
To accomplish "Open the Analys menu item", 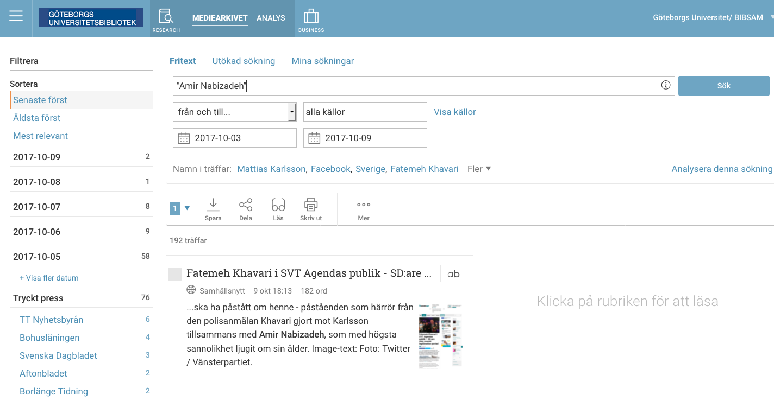I will (x=271, y=17).
